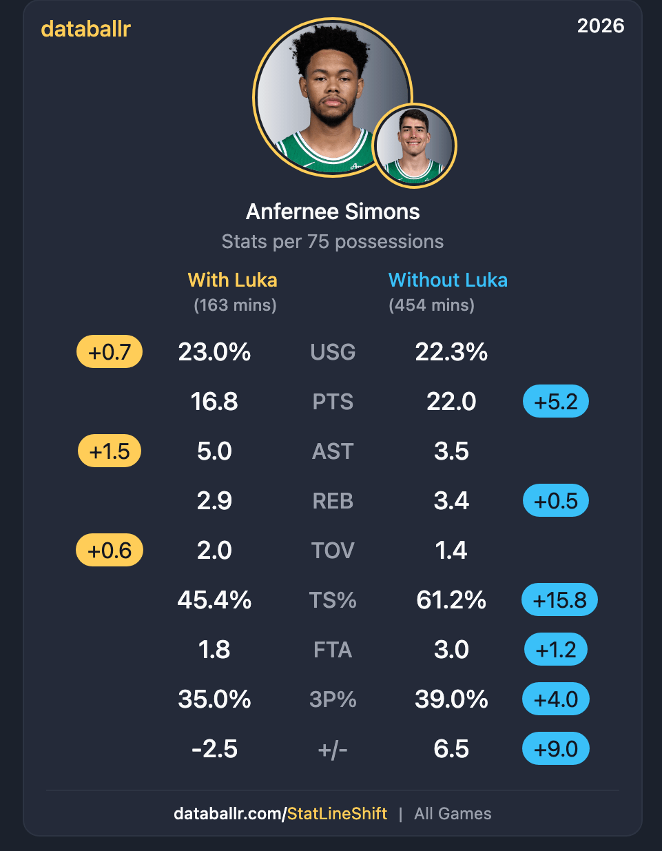Select the Anfernee Simons player name
662x851 pixels.
333,212
